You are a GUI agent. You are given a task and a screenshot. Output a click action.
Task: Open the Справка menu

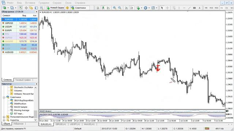coord(80,3)
